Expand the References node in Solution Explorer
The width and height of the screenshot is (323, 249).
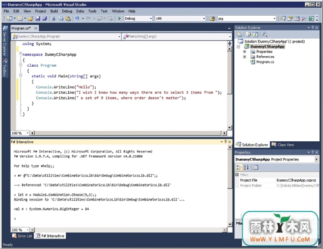pos(244,57)
